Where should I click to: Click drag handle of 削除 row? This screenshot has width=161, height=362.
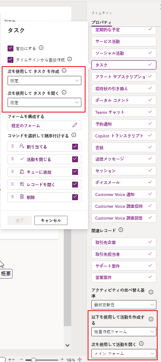pyautogui.click(x=13, y=197)
